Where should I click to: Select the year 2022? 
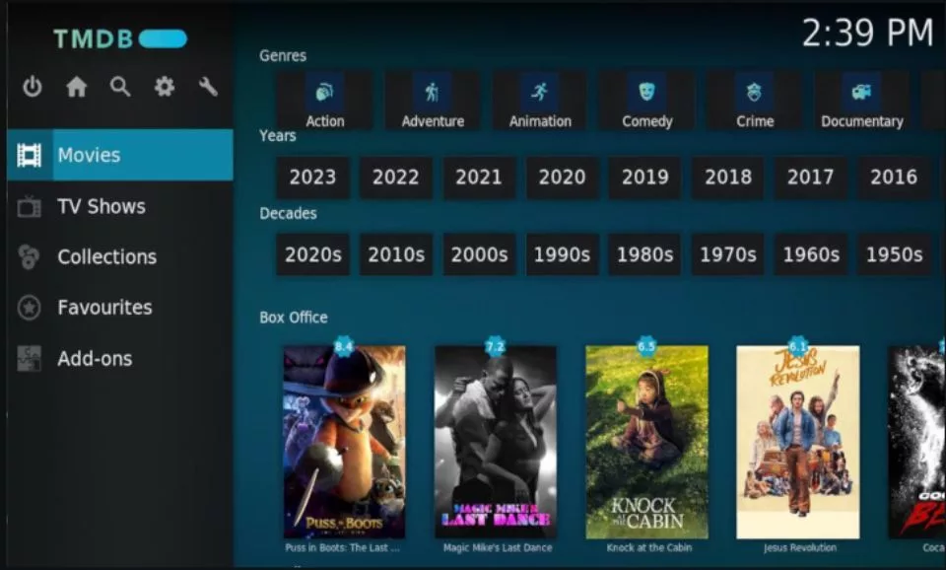(x=396, y=177)
